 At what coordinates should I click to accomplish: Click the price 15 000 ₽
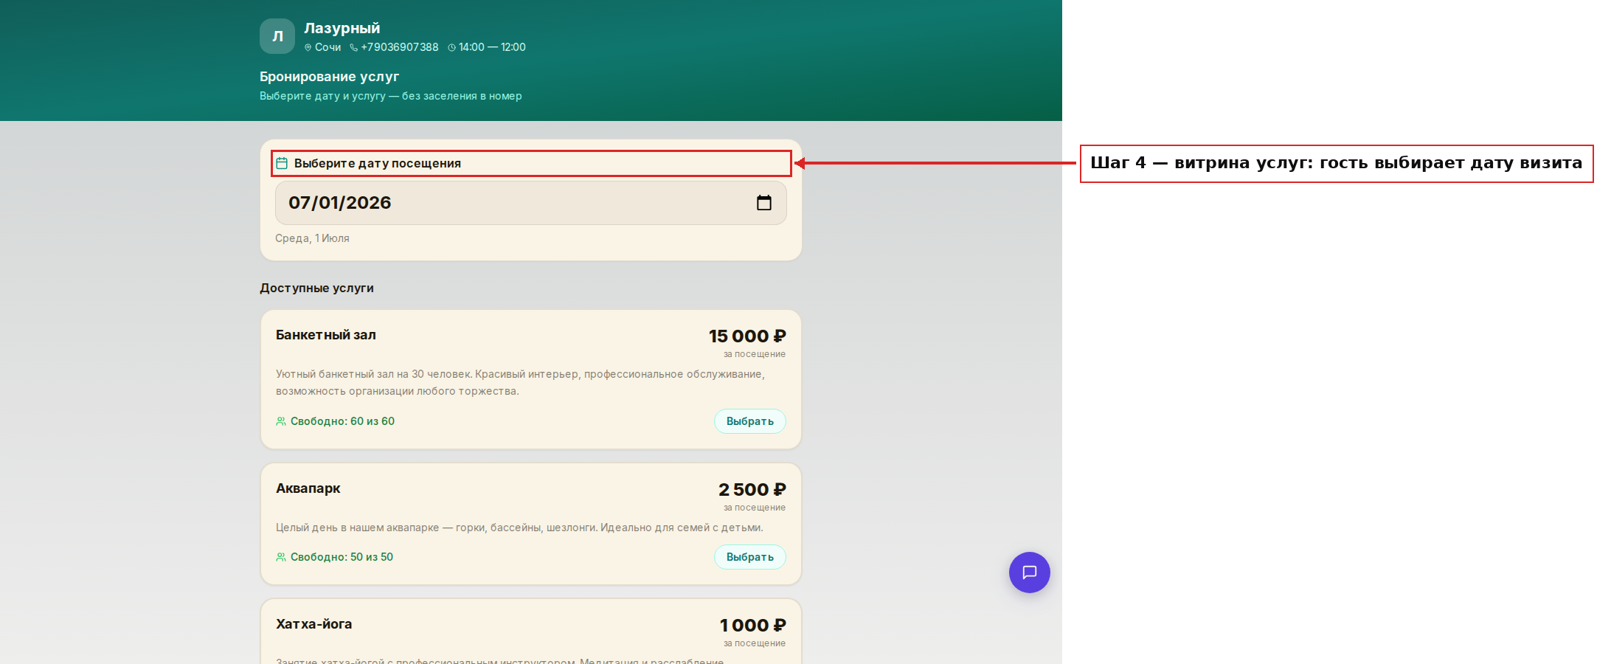click(x=747, y=336)
